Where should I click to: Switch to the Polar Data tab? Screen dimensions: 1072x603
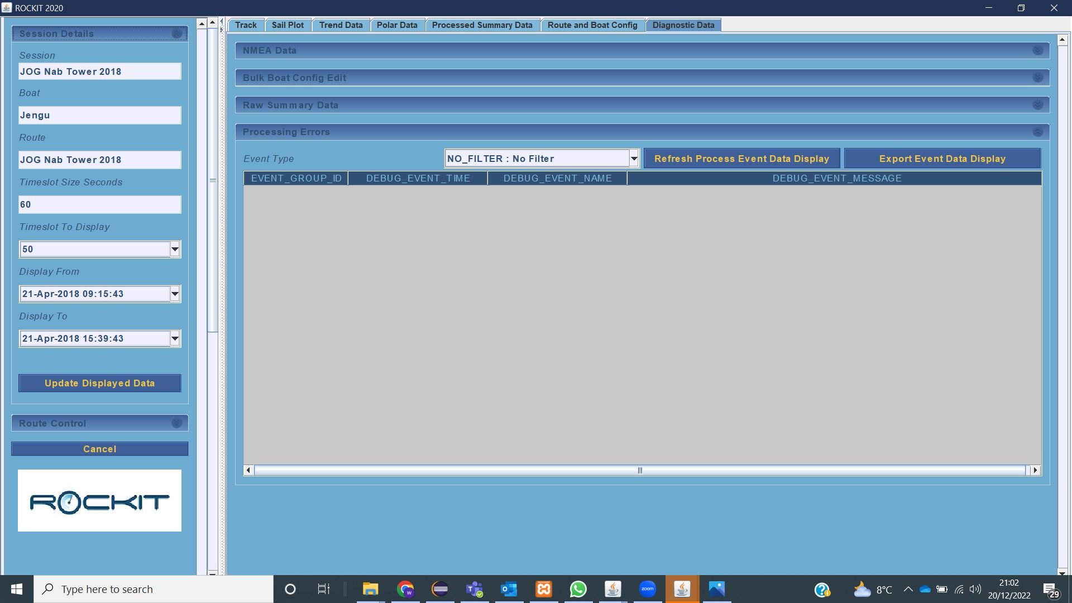pyautogui.click(x=397, y=25)
